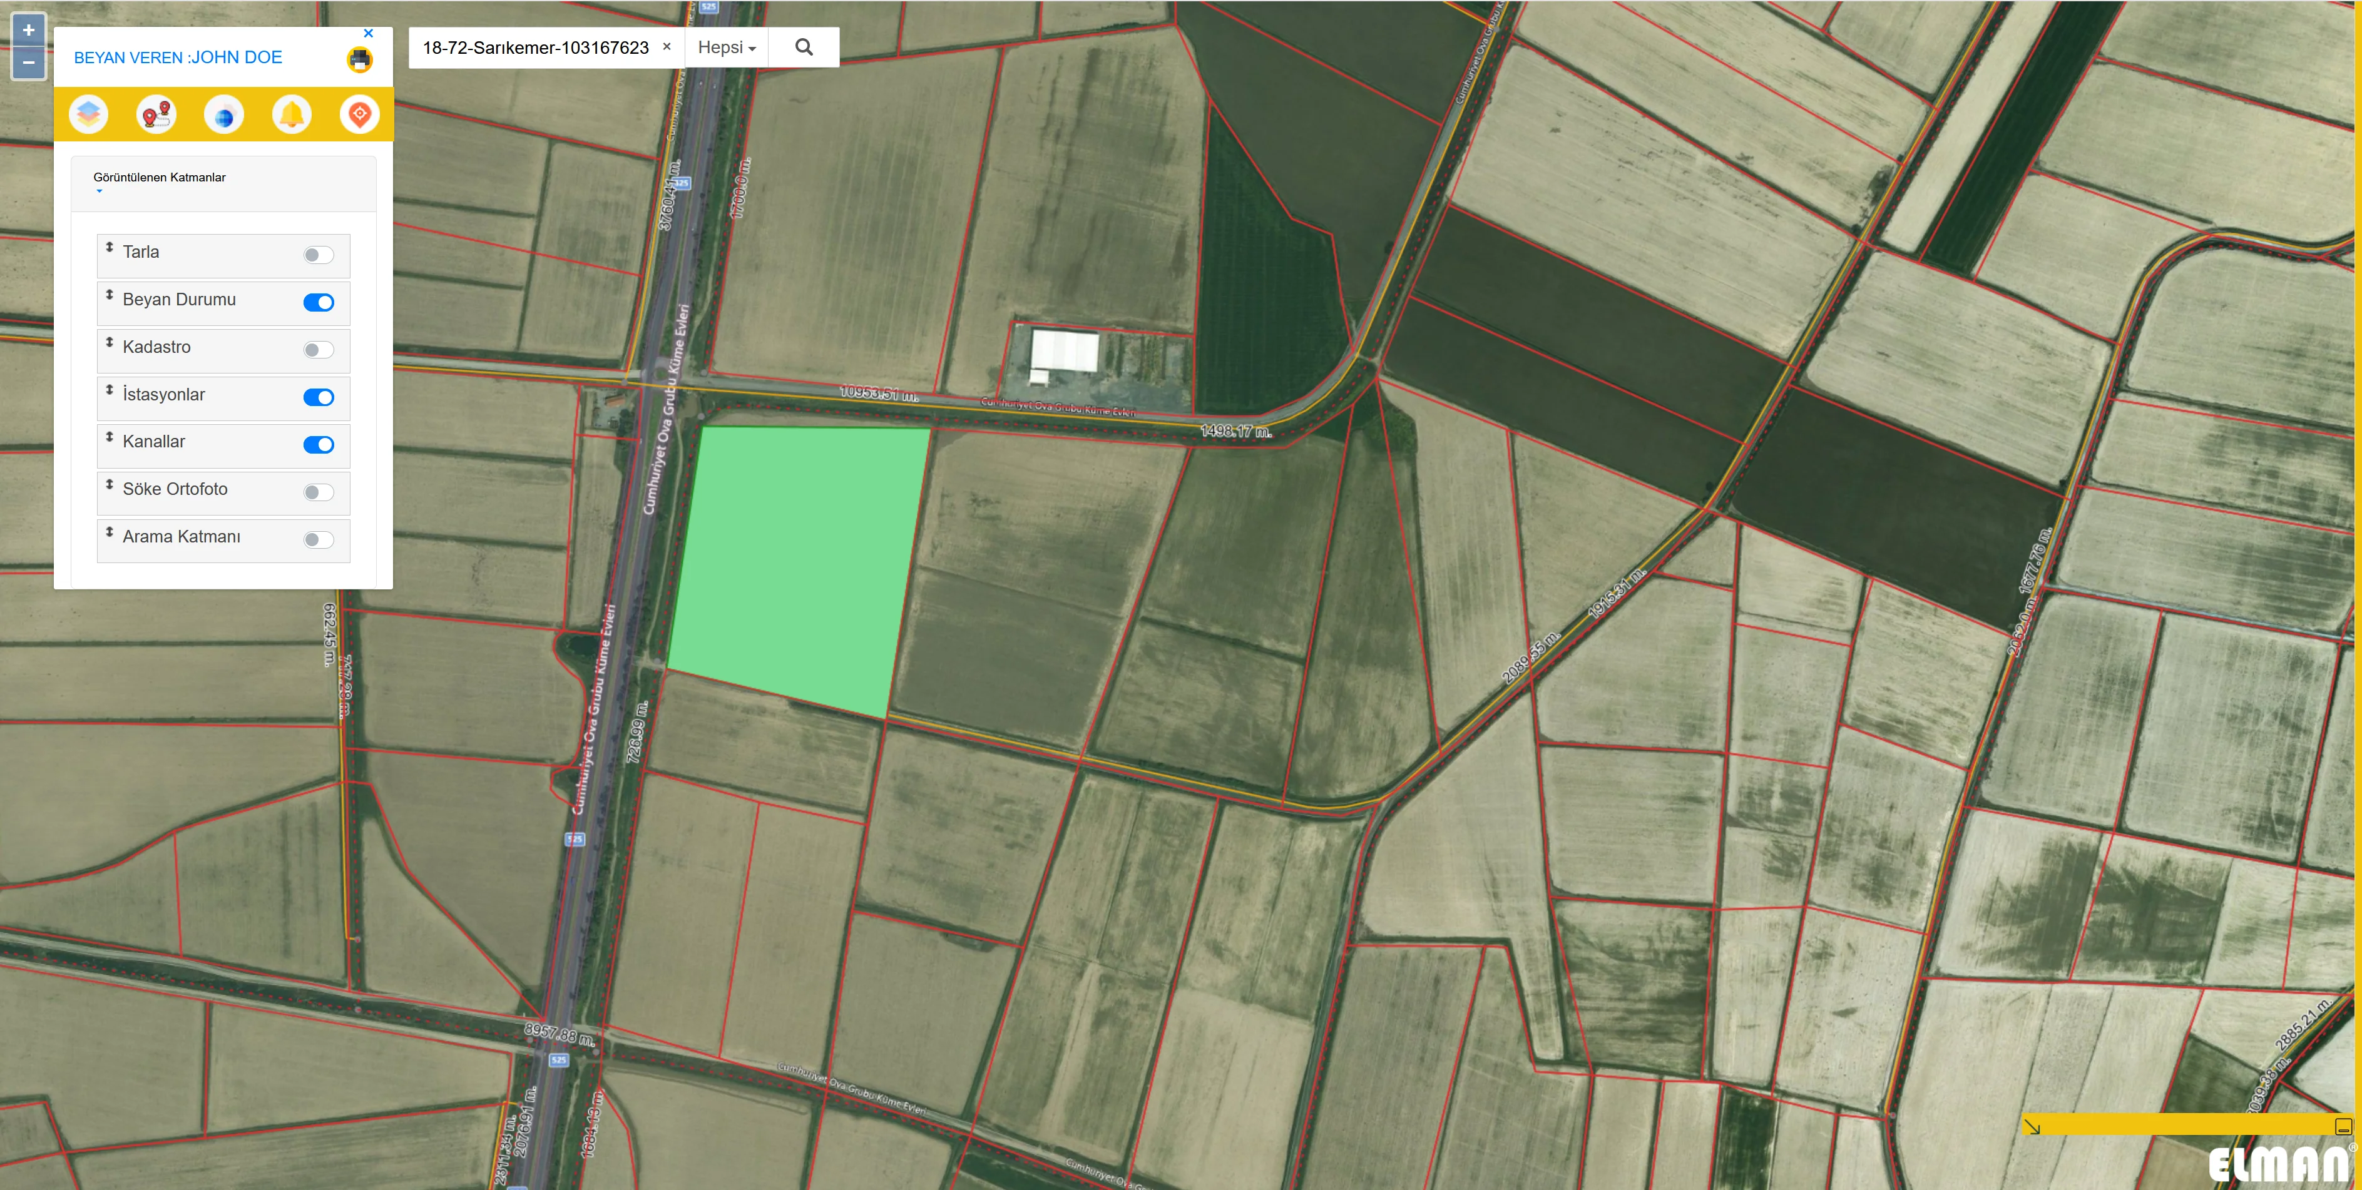Zoom out the map with minus
Screen dimensions: 2362x1190
click(x=28, y=63)
